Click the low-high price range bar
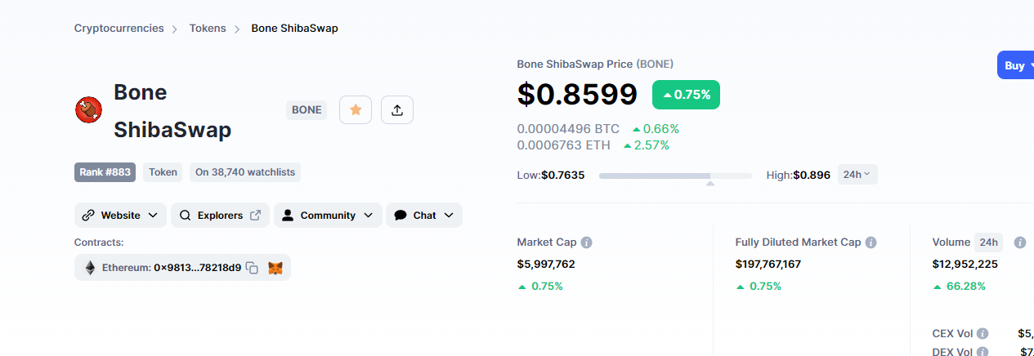Screen dimensions: 1034x356 pos(675,176)
